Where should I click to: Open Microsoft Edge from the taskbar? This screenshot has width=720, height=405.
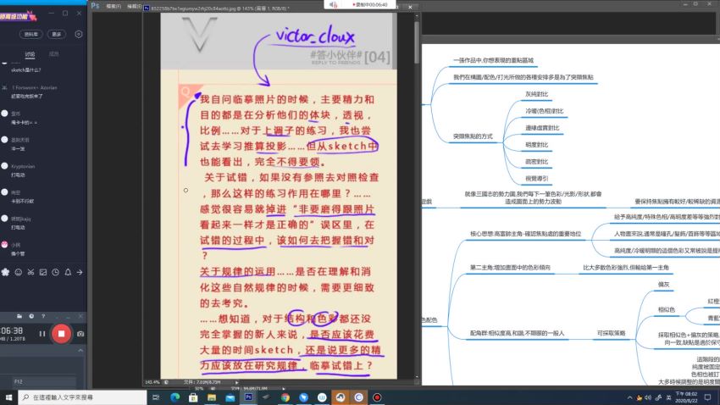click(175, 397)
